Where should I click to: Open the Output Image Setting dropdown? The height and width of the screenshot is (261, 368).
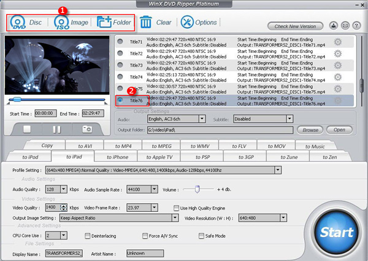pyautogui.click(x=175, y=218)
